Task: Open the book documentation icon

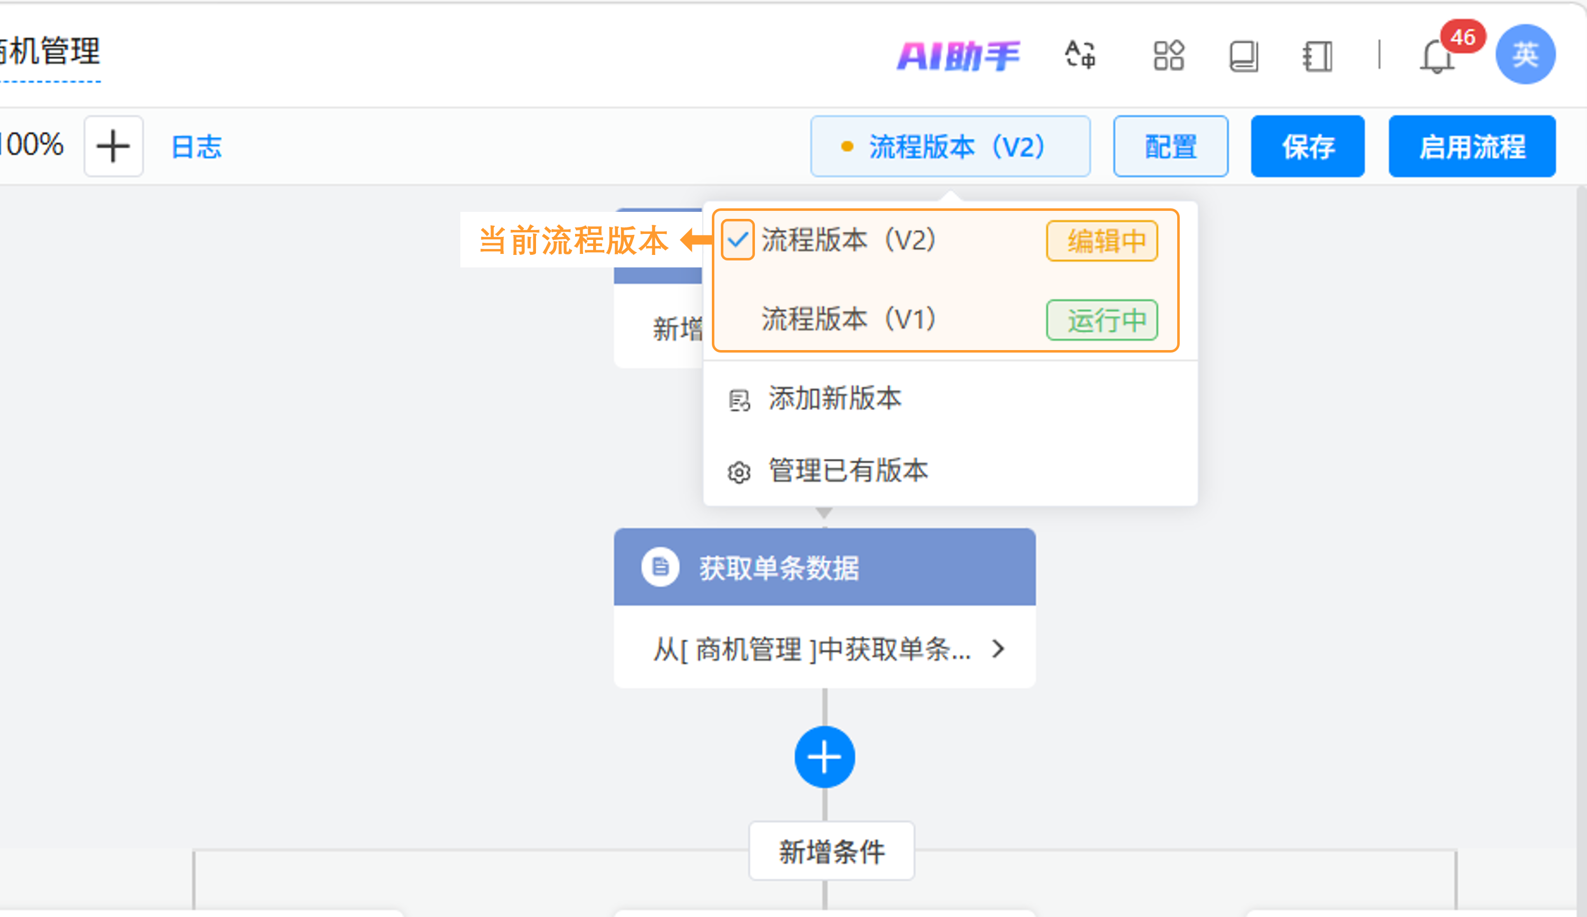Action: [1243, 56]
